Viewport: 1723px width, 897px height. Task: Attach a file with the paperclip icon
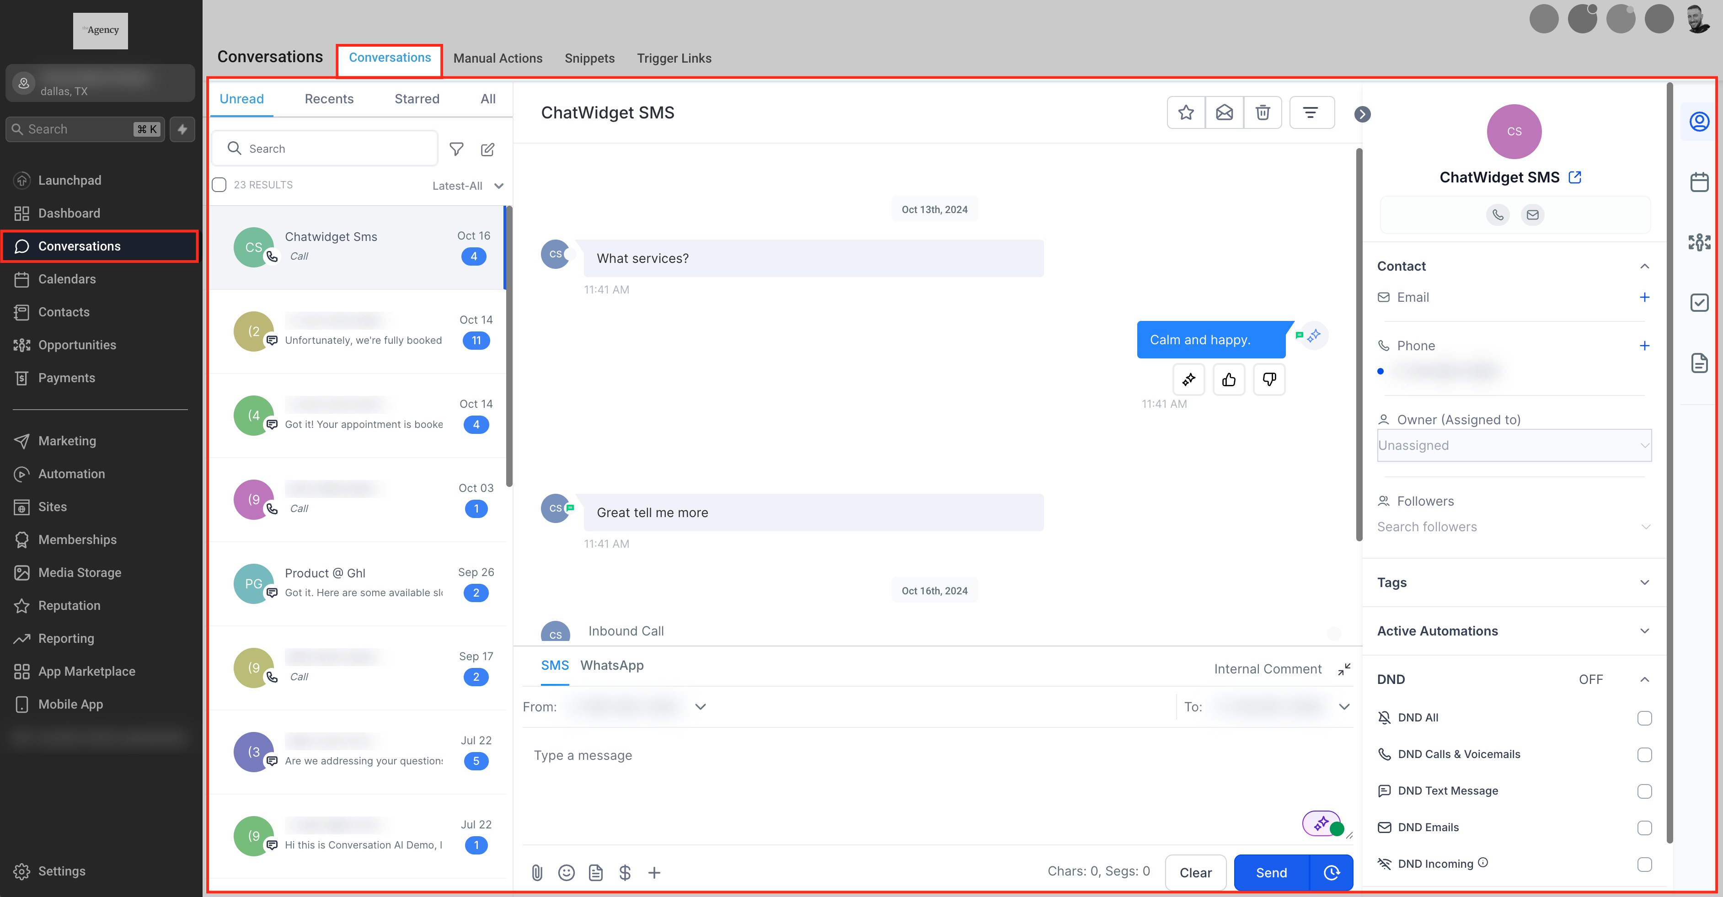(x=537, y=872)
